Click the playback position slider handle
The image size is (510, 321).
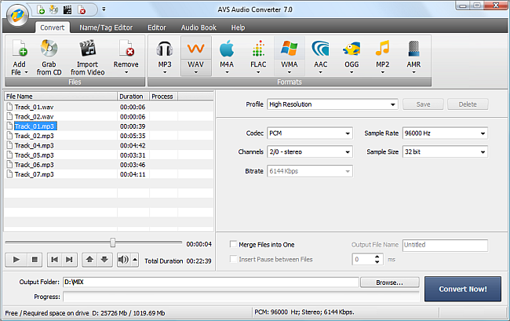(x=112, y=243)
